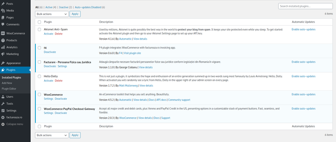Viewport: 336px width, 142px height.
Task: Open WooCommerce API docs link
Action: pyautogui.click(x=161, y=100)
